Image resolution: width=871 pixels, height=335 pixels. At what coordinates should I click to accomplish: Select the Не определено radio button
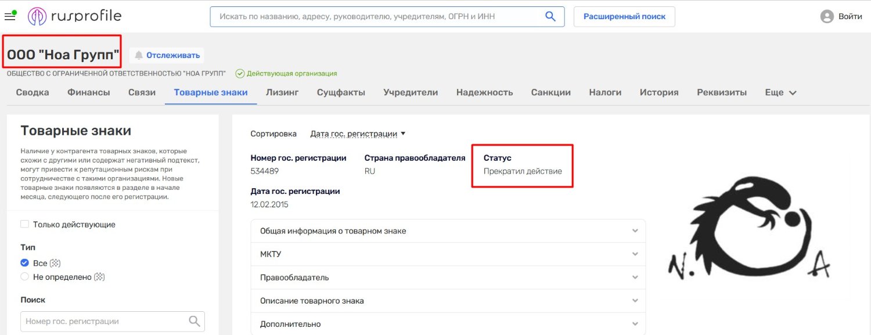tap(24, 277)
